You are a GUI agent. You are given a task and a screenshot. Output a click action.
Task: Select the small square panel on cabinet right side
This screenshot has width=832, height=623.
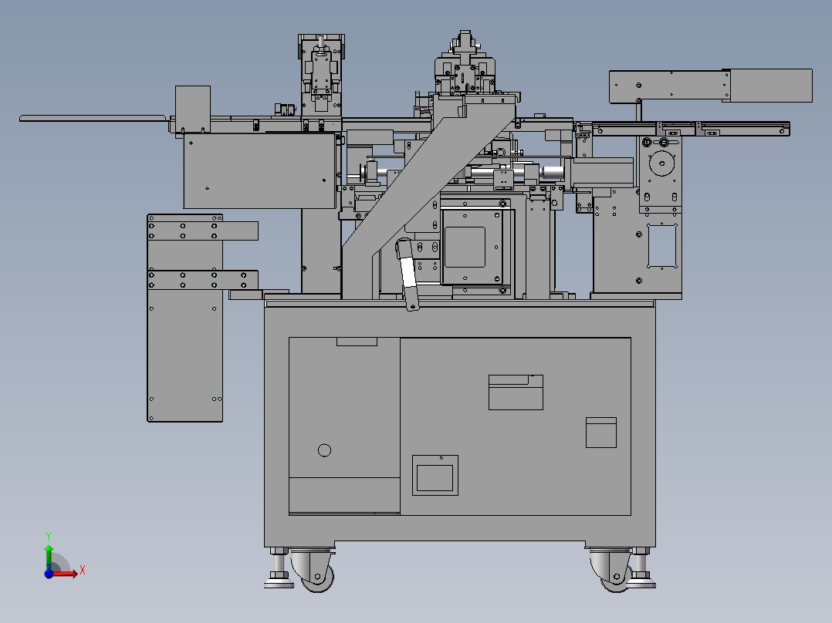click(601, 433)
